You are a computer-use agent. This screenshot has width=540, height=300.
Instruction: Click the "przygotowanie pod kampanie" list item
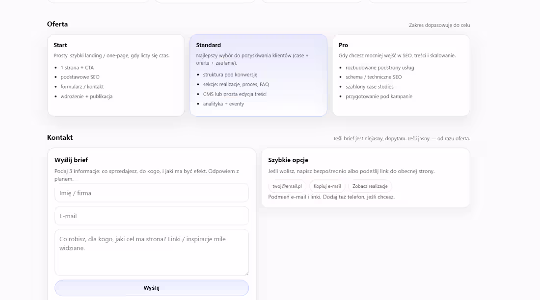(x=379, y=97)
